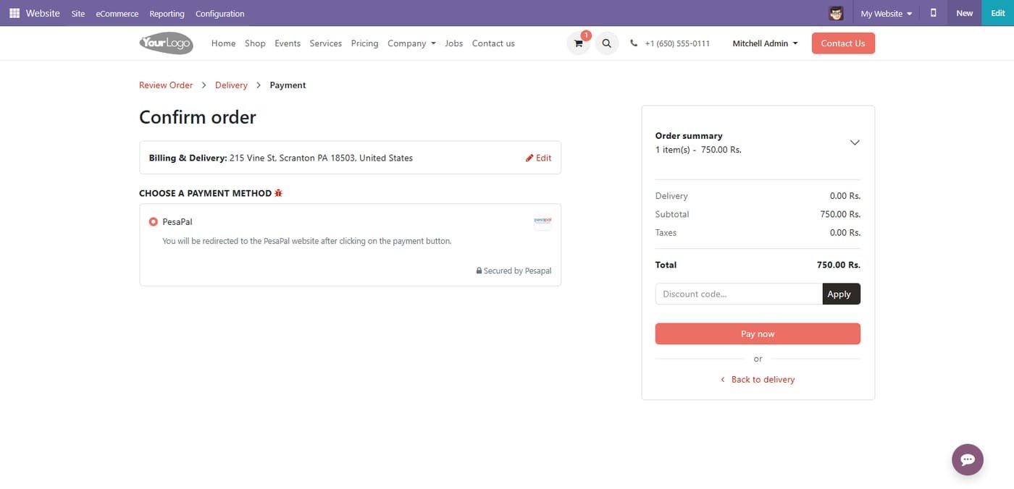
Task: Open the Reporting menu
Action: coord(167,14)
